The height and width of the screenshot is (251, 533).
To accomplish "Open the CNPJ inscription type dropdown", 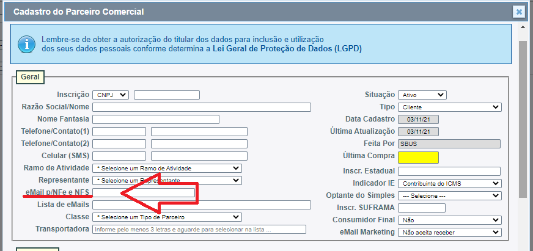I will (110, 95).
